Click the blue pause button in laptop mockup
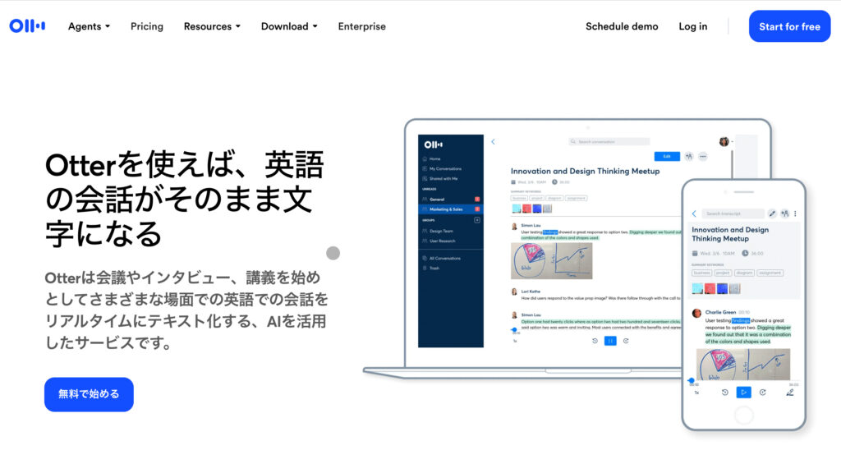841x450 pixels. pos(610,341)
